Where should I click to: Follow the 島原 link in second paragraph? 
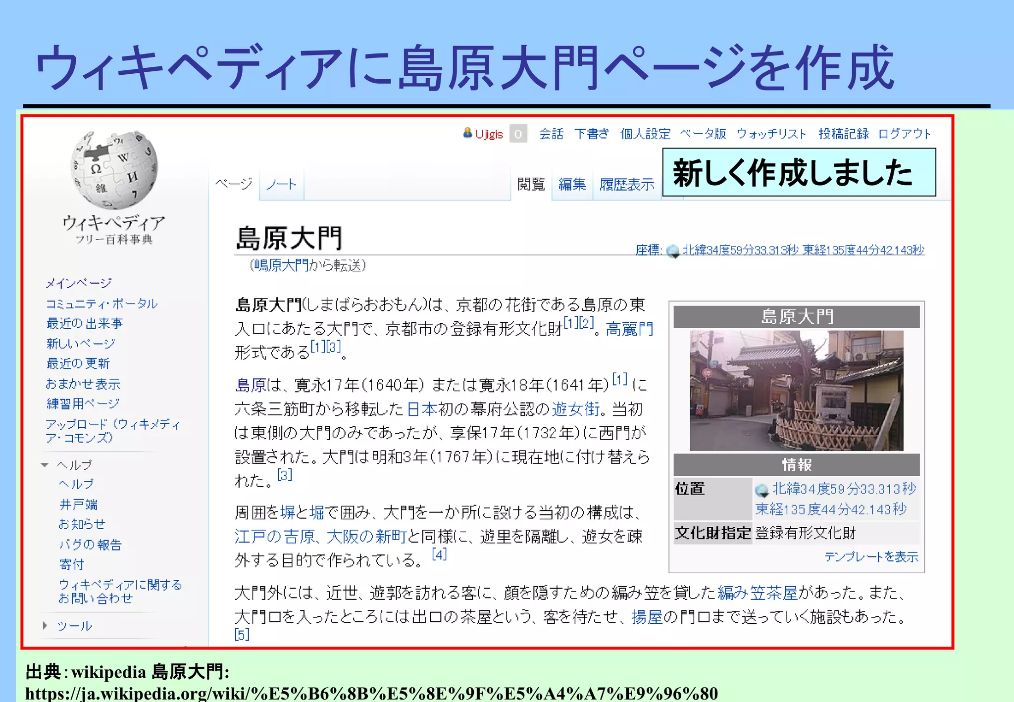click(251, 385)
